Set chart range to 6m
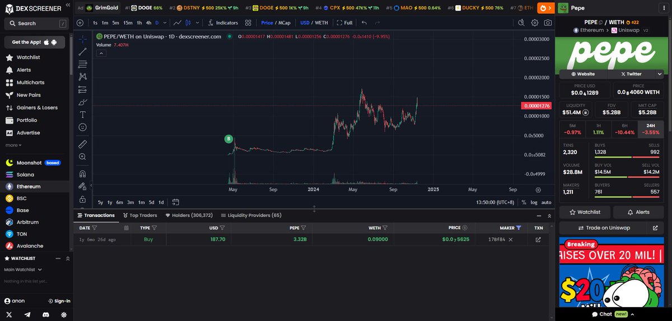 pyautogui.click(x=119, y=202)
